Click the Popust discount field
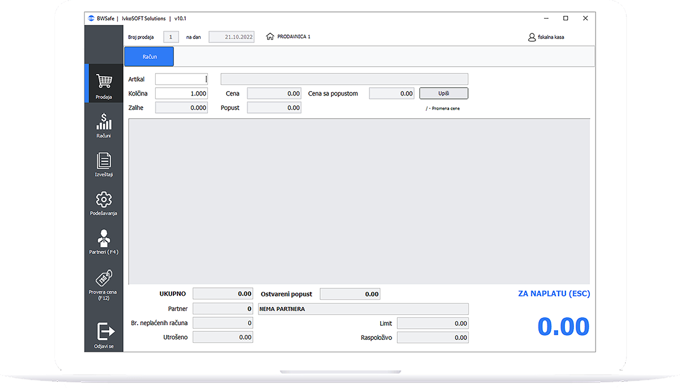This screenshot has width=680, height=388. 274,107
